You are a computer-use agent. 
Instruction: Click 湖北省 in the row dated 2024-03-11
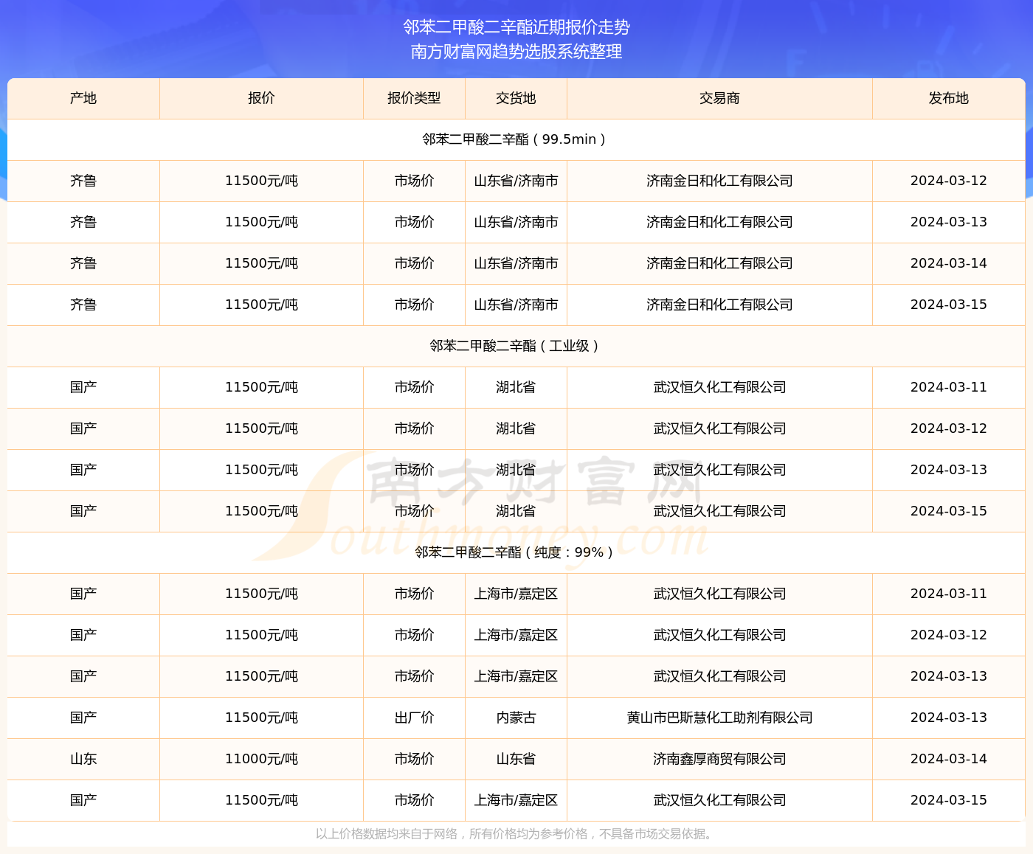click(x=516, y=387)
